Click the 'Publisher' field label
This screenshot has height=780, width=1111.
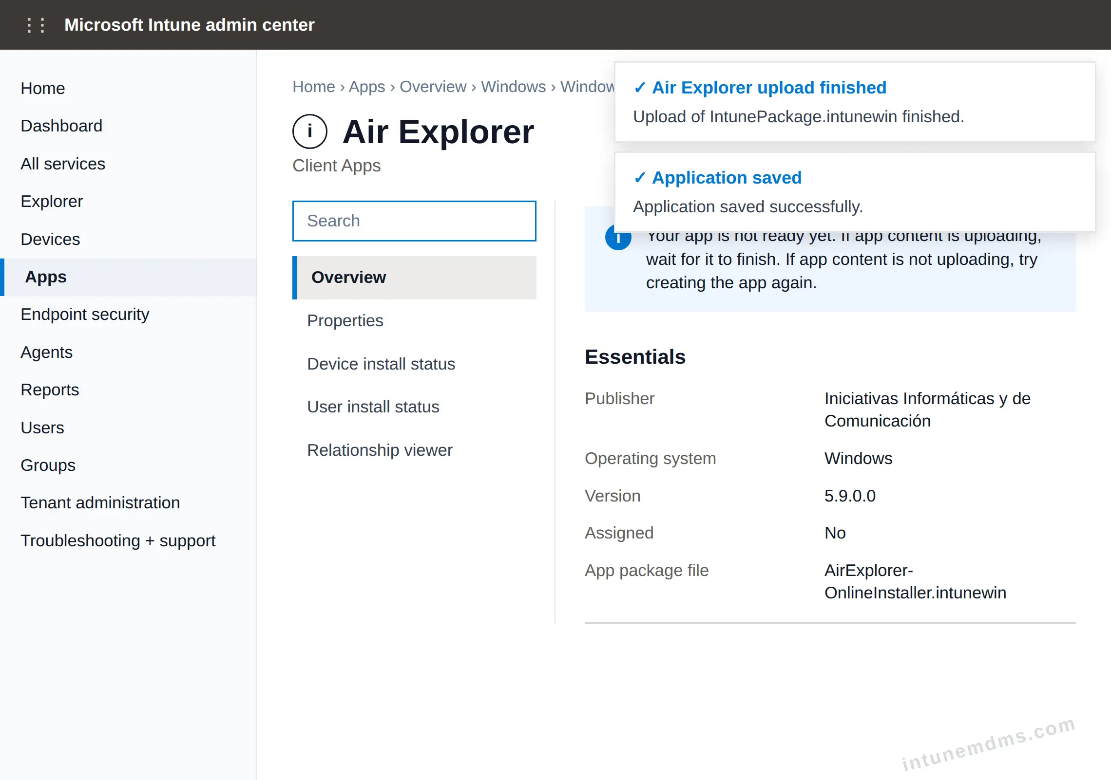pos(619,398)
